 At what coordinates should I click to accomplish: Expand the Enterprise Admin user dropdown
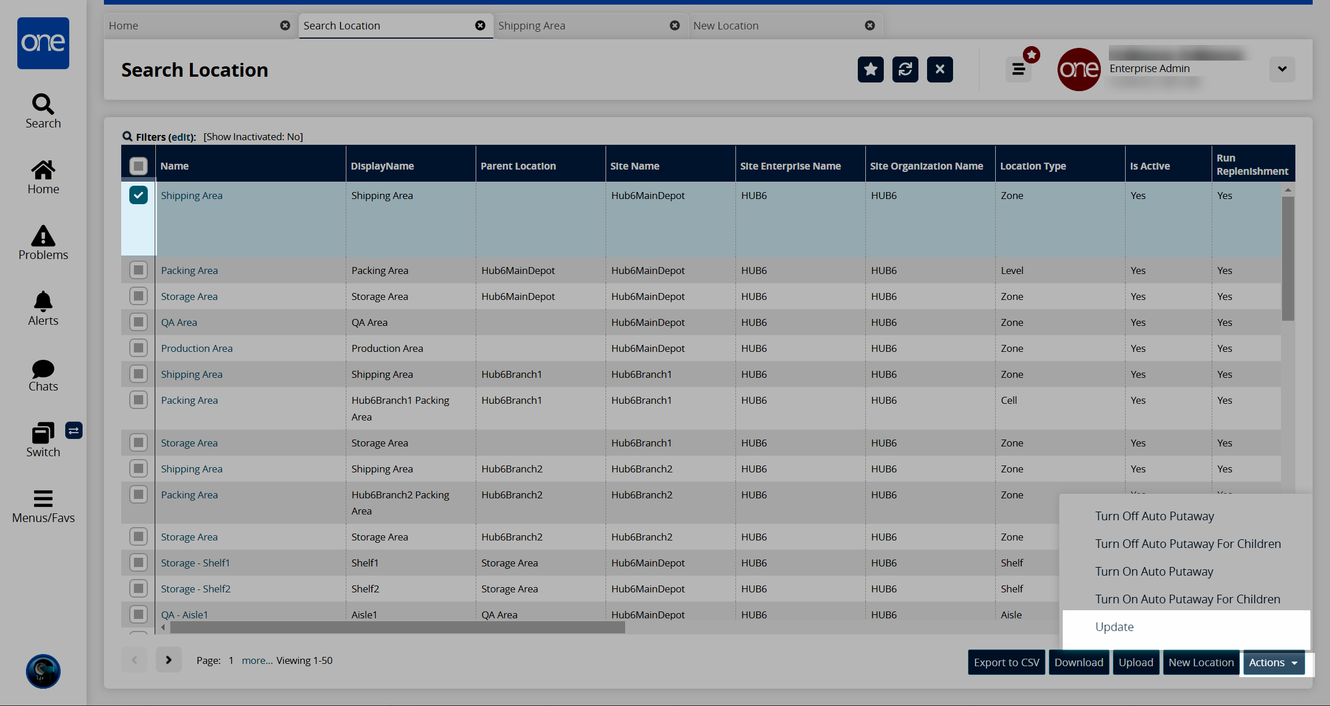pyautogui.click(x=1282, y=69)
